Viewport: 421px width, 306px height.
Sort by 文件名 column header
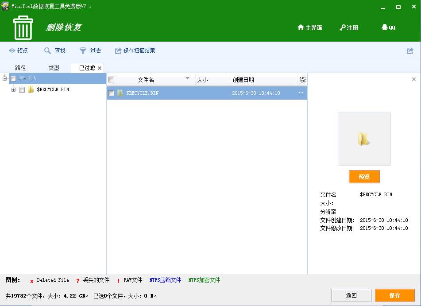146,80
